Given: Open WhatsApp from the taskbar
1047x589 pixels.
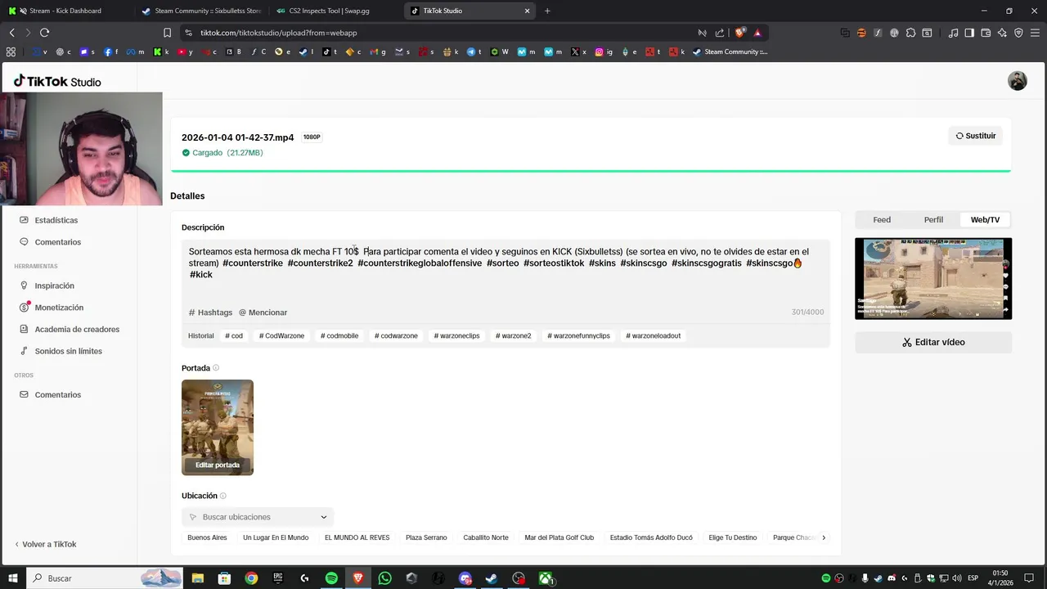Looking at the screenshot, I should [384, 578].
